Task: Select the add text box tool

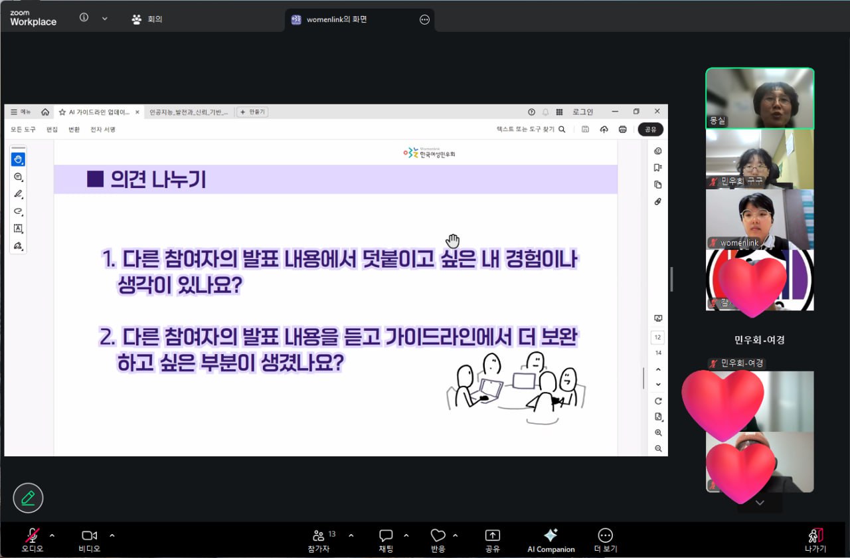Action: click(x=18, y=229)
